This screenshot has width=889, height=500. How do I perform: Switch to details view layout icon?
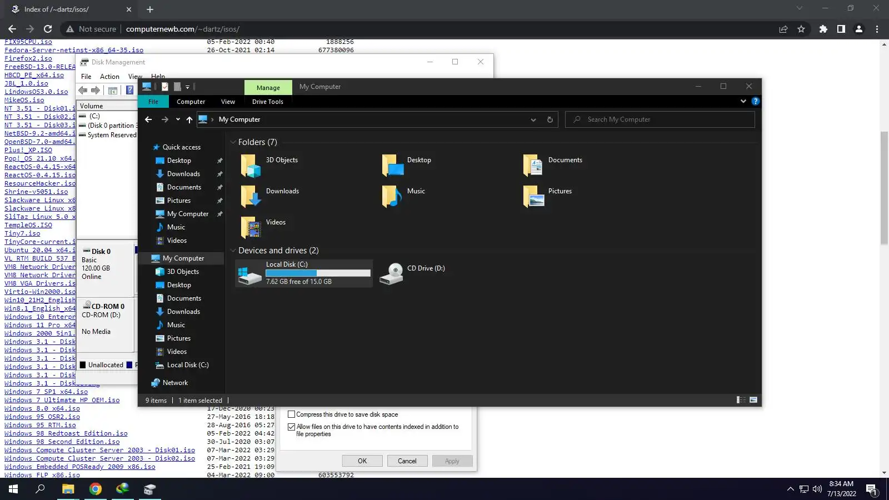point(741,400)
